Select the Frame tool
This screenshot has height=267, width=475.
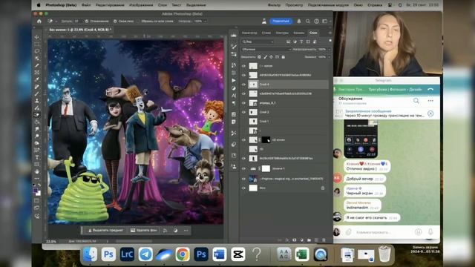click(37, 73)
